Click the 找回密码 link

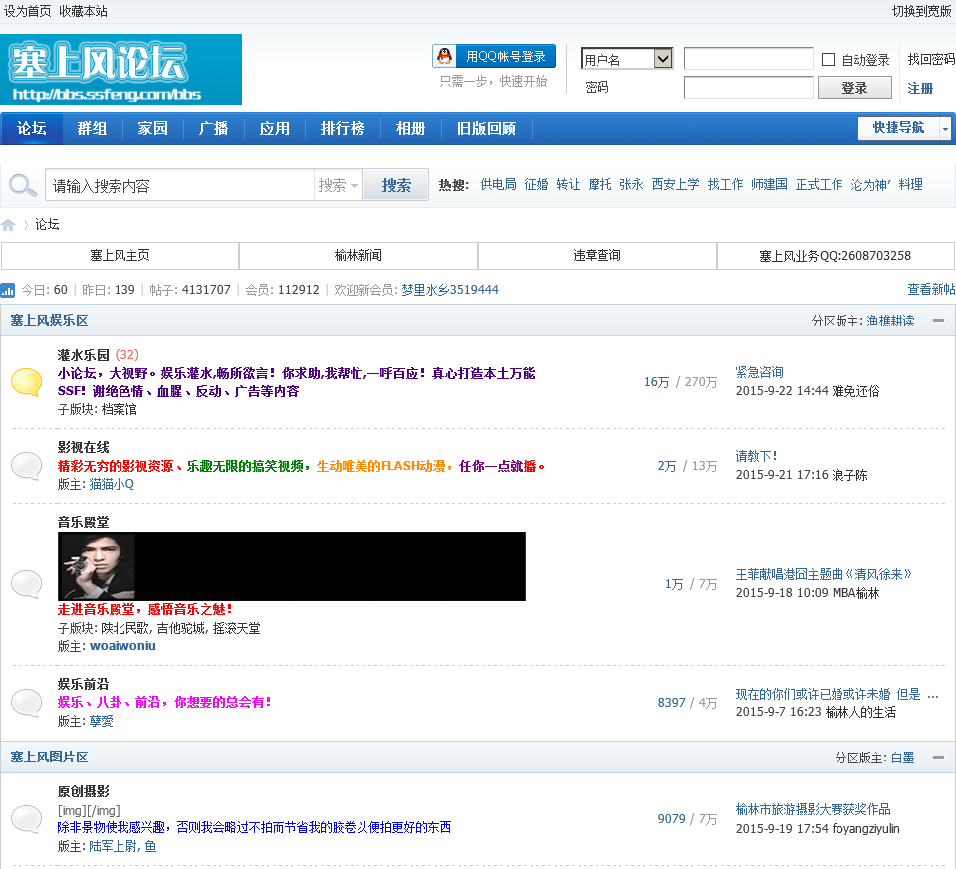931,59
